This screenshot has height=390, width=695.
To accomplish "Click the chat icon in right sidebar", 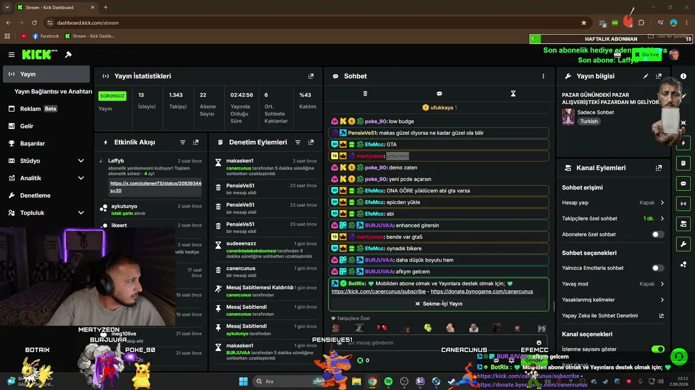I will pyautogui.click(x=683, y=184).
